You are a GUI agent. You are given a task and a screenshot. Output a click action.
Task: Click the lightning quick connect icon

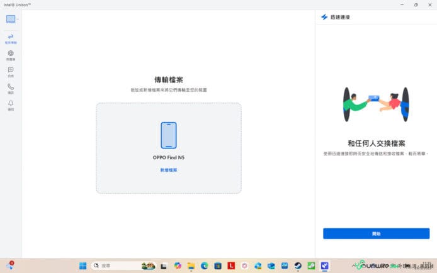324,17
